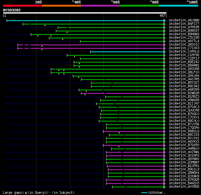This screenshot has width=201, height=195.
Task: Click the orange ~40% legend color segment
Action: point(62,6)
